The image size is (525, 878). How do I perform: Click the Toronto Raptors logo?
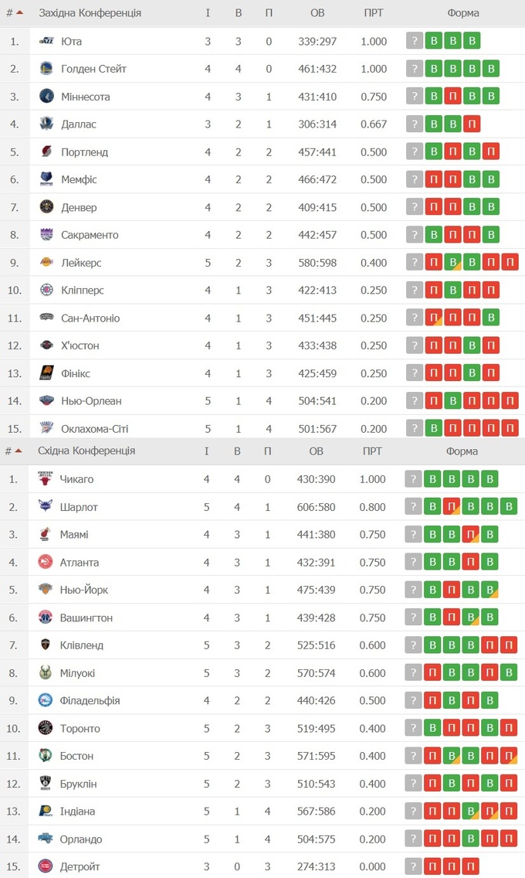[x=46, y=728]
